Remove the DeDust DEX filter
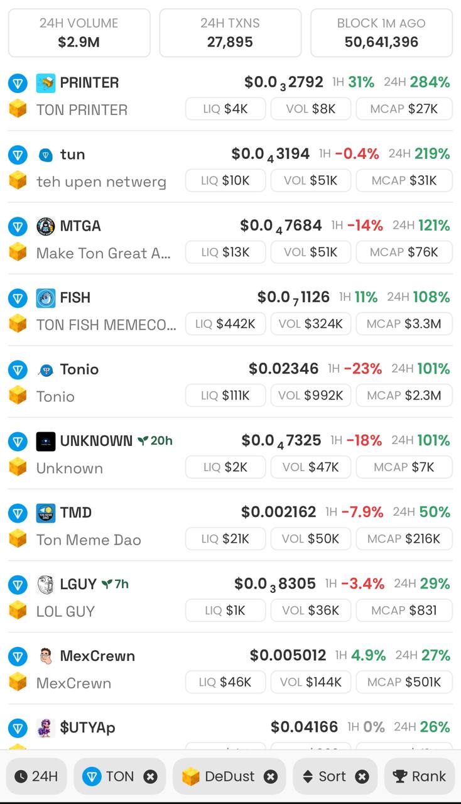This screenshot has height=804, width=461. pos(271,776)
